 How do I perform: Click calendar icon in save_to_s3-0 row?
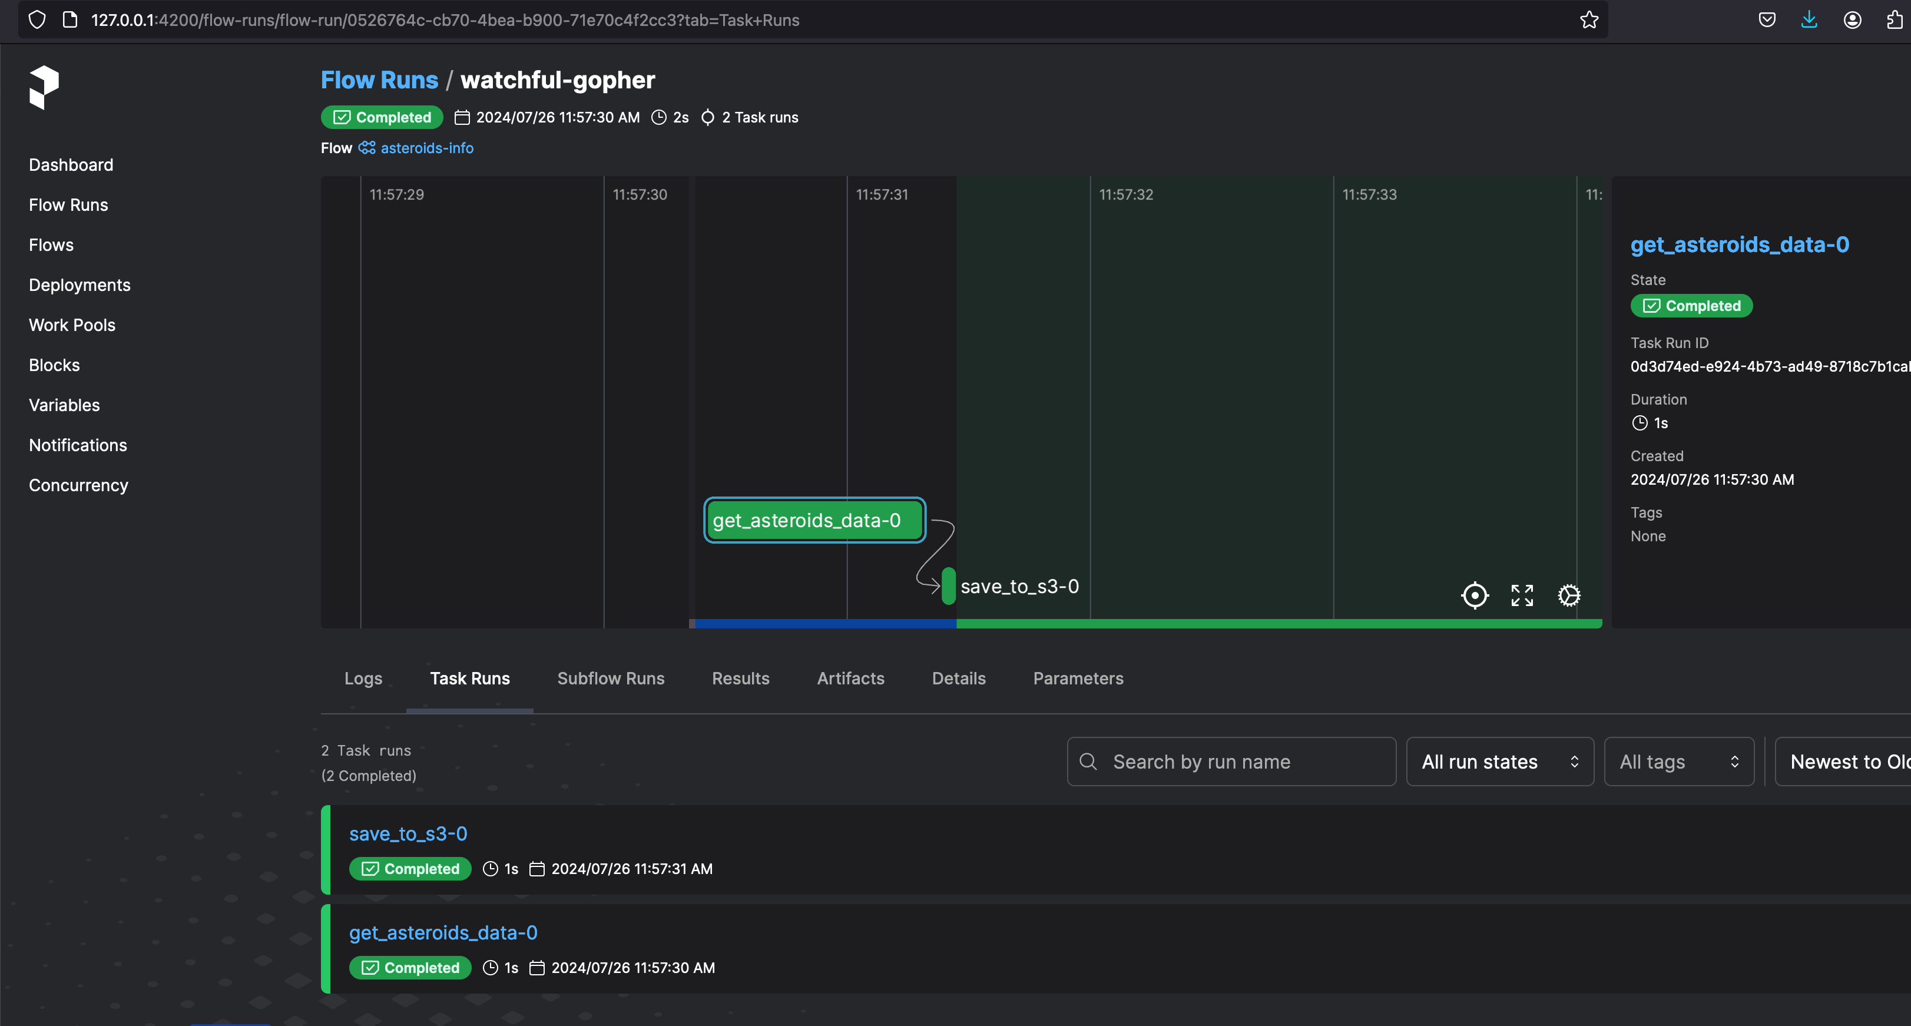point(537,869)
